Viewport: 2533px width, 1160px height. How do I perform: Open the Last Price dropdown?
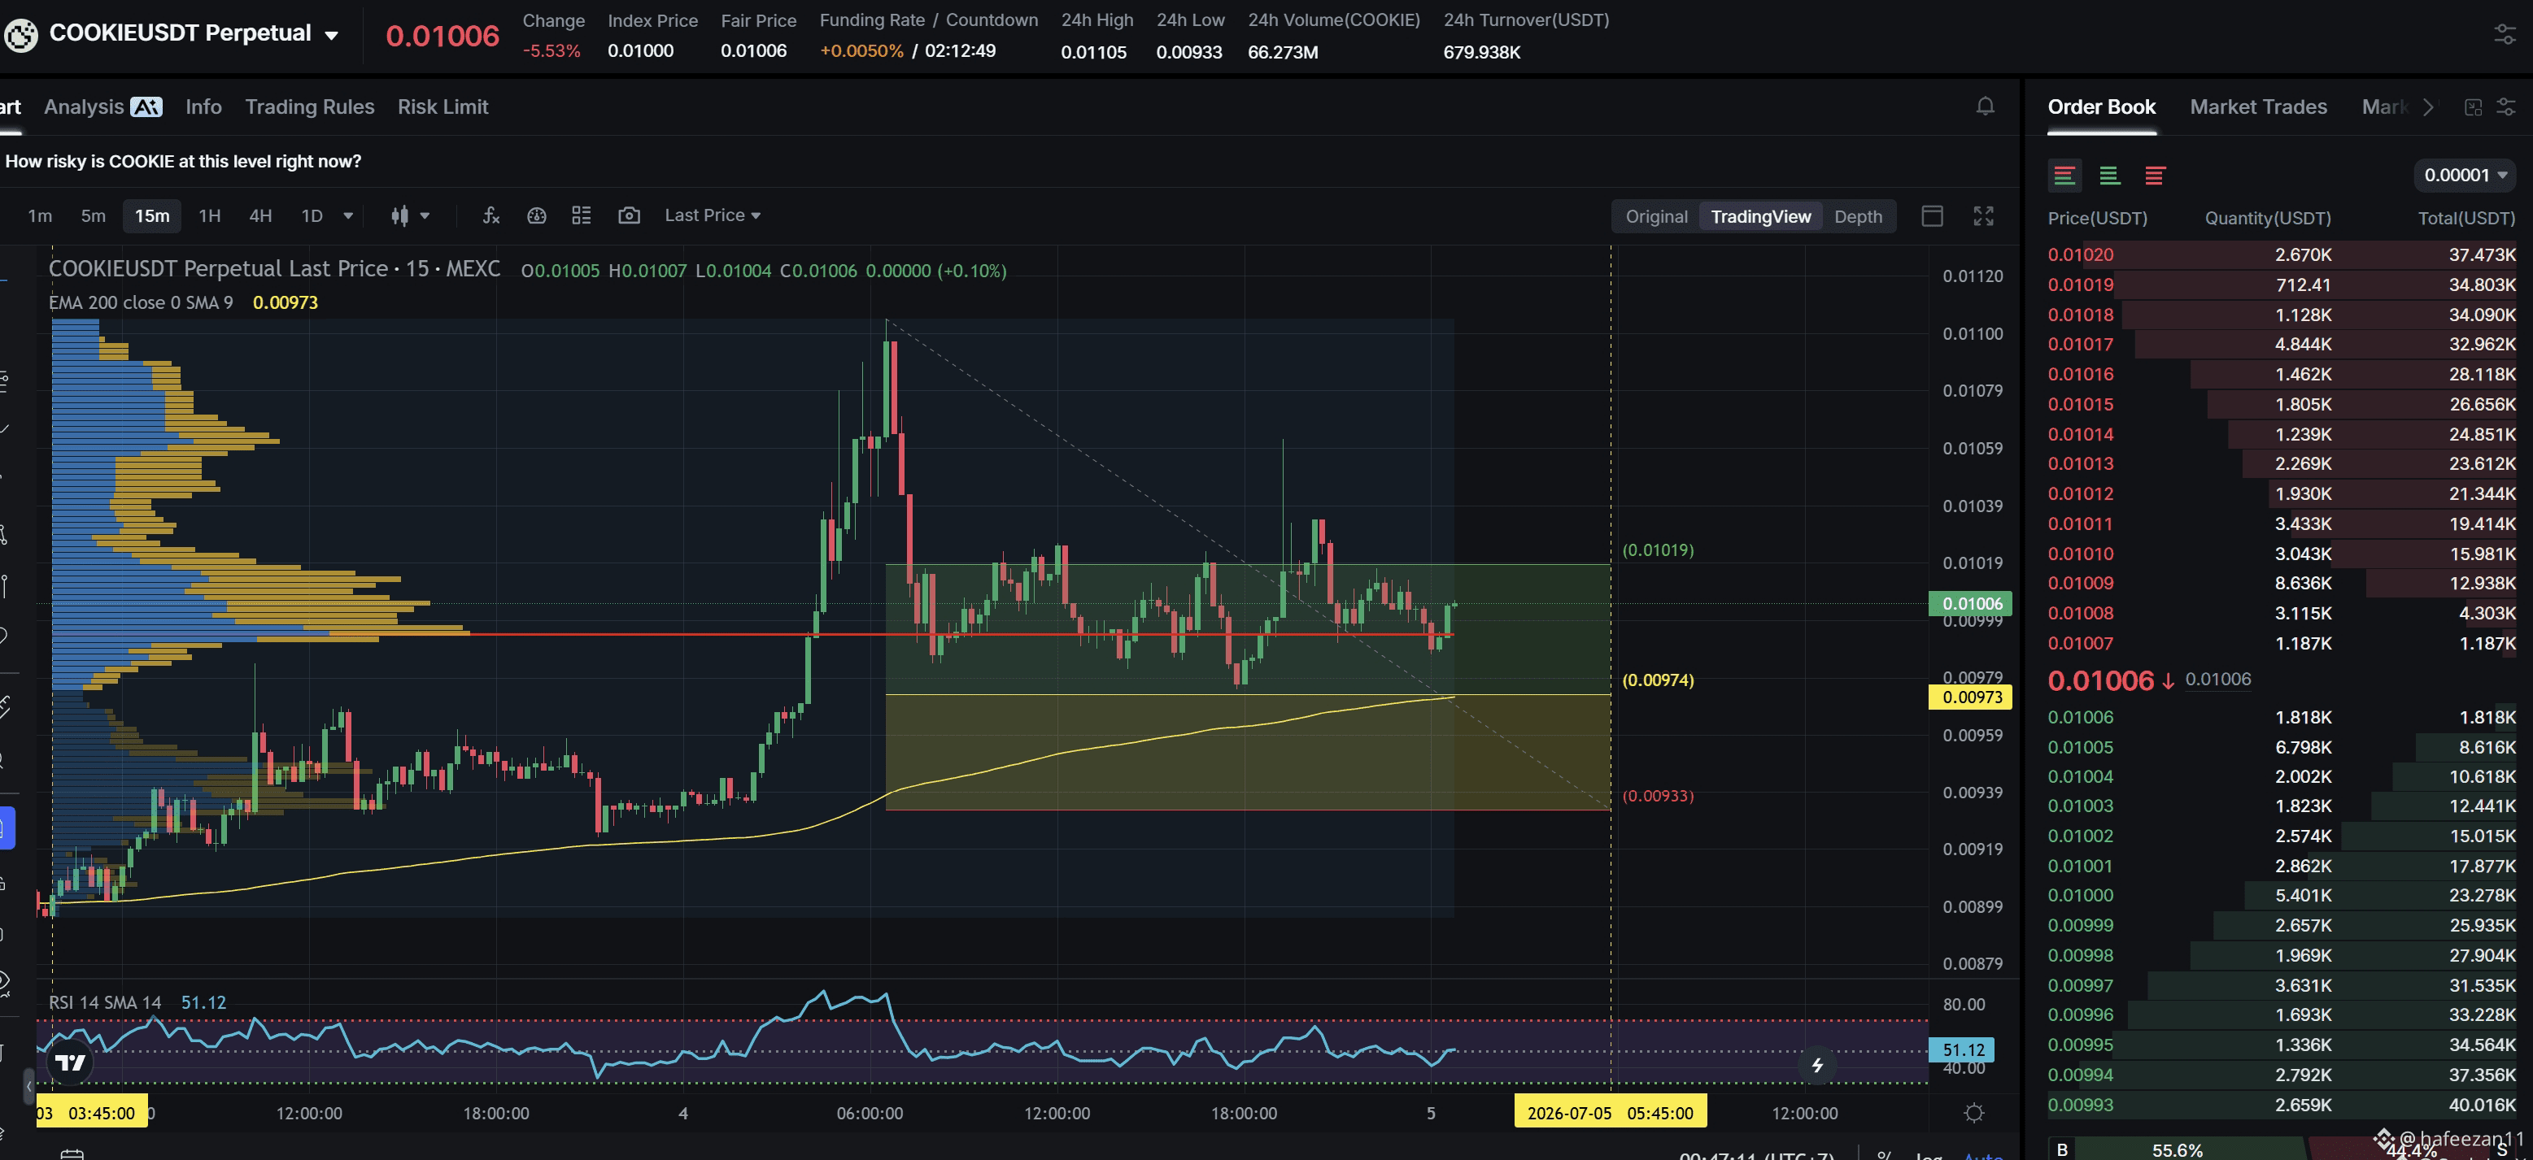click(712, 215)
